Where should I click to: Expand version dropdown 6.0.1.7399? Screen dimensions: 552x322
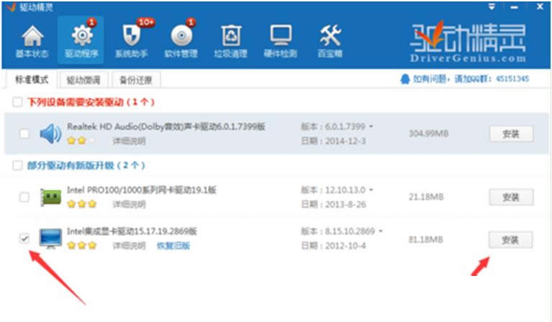[x=371, y=126]
